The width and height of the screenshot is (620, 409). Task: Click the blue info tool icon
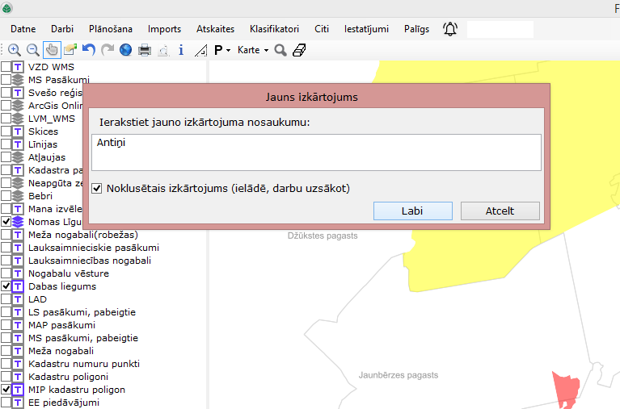pyautogui.click(x=181, y=50)
